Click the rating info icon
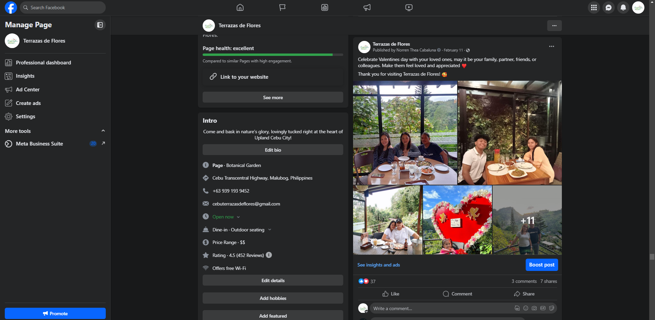This screenshot has width=655, height=320. click(269, 255)
